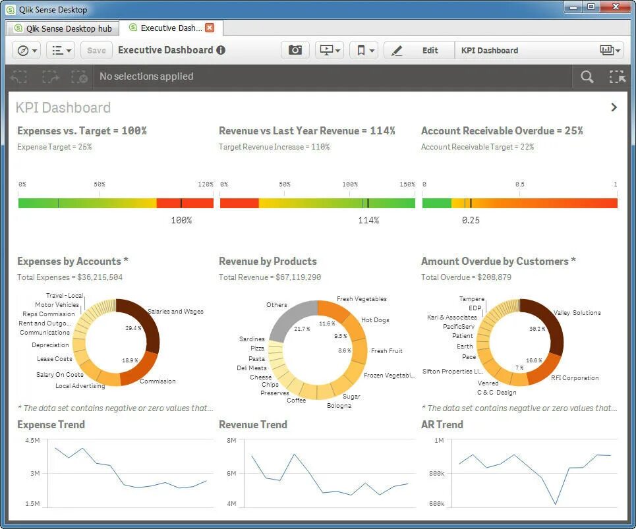Image resolution: width=636 pixels, height=529 pixels.
Task: Select the Lease Costs label
Action: 54,359
